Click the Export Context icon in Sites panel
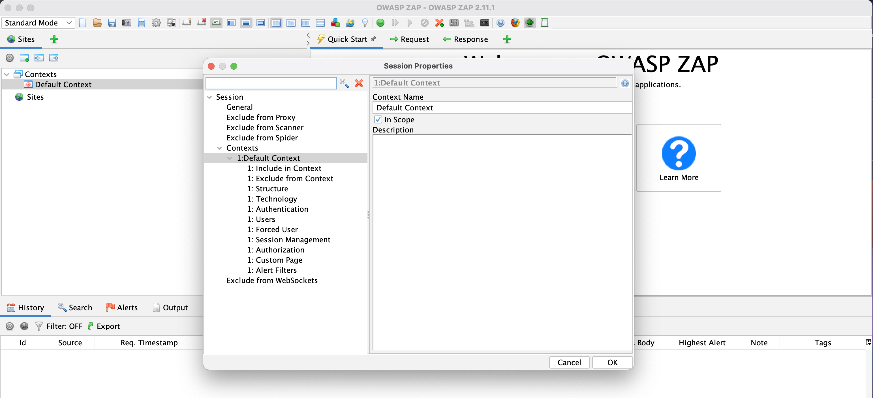Screen dimensions: 873x398 [x=54, y=58]
